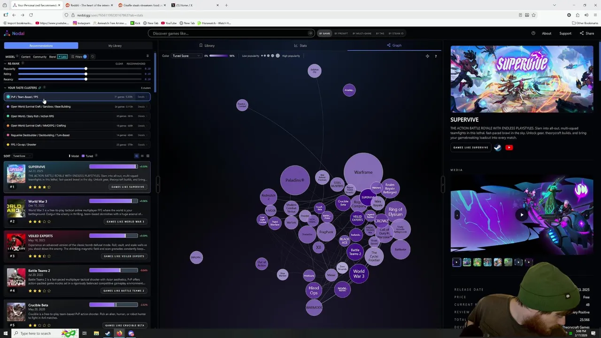The image size is (601, 338).
Task: Reset the model with the refresh icon
Action: click(x=92, y=57)
